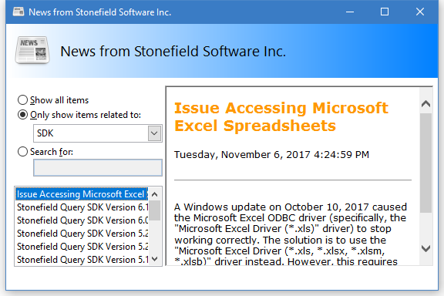Click the small news icon in title bar

[18, 12]
